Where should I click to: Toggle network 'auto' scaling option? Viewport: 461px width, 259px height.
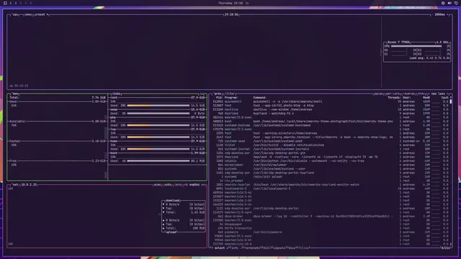(168, 185)
